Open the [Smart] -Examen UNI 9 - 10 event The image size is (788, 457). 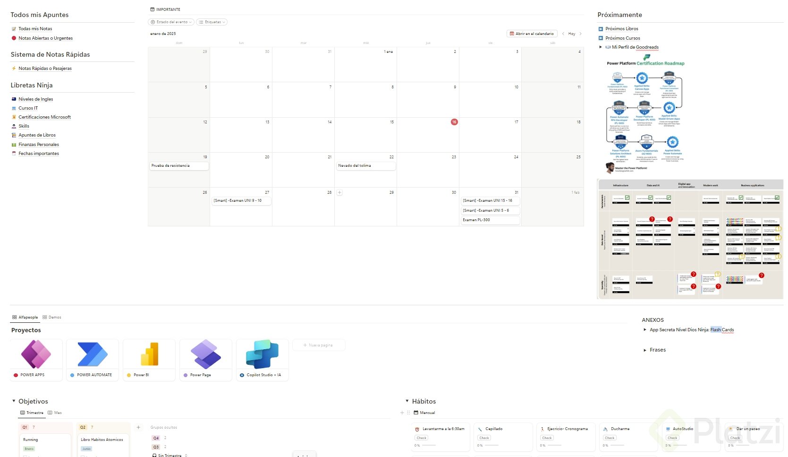[x=241, y=201]
